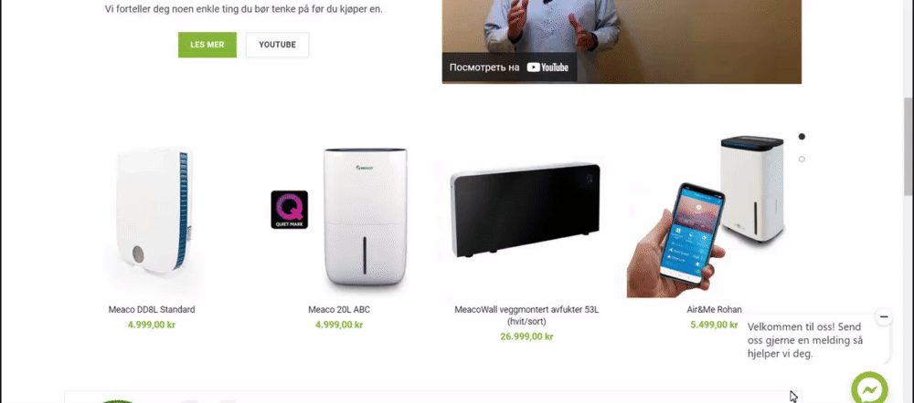Click the page vertical scrollbar thumb

[909, 145]
